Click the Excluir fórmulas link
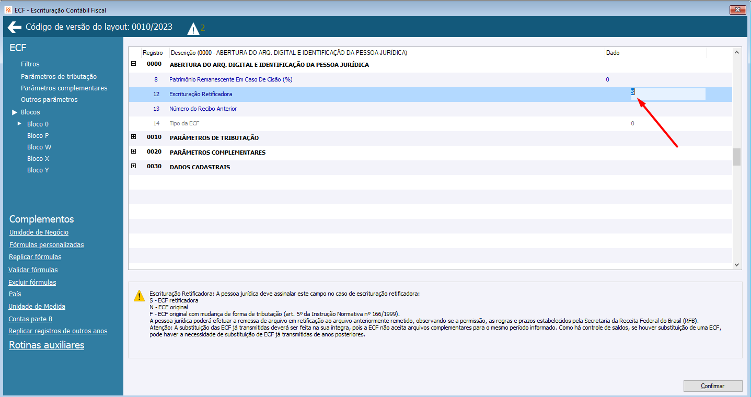The width and height of the screenshot is (751, 397). coord(32,283)
